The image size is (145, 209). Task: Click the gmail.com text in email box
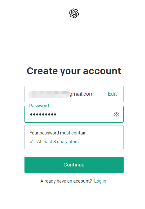click(81, 94)
